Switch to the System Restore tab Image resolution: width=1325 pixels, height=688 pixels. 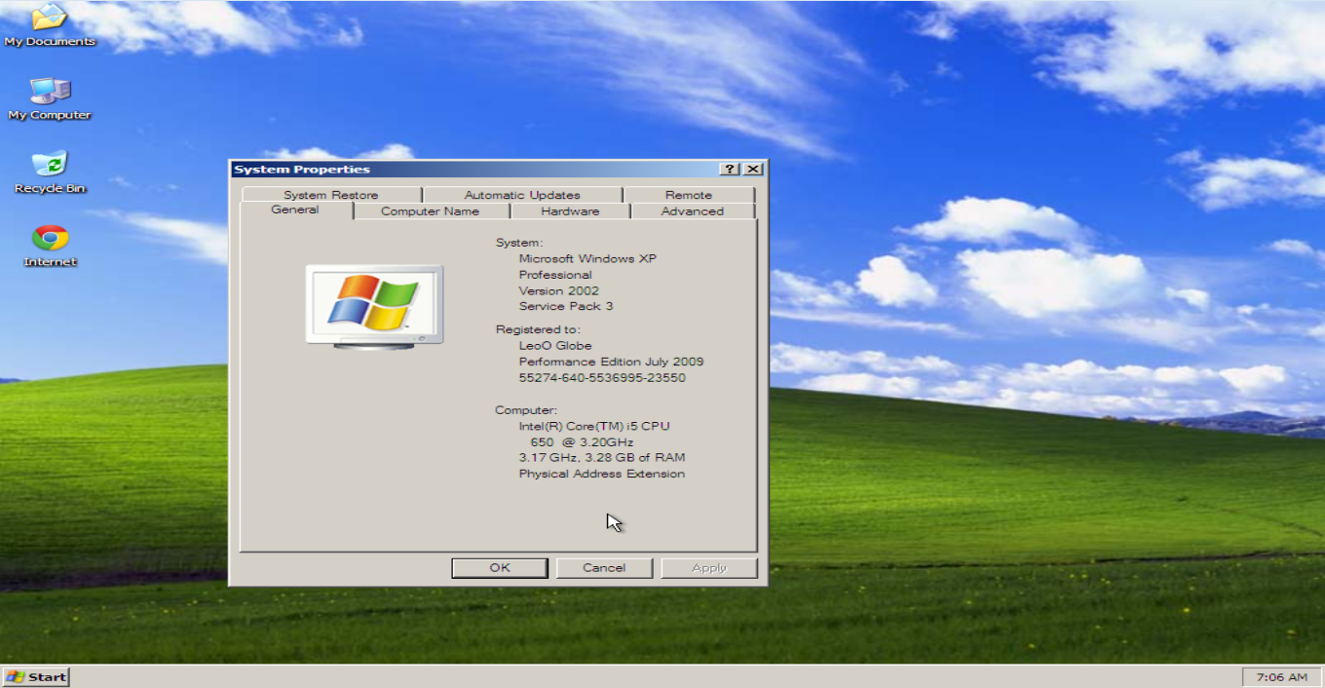(x=331, y=195)
